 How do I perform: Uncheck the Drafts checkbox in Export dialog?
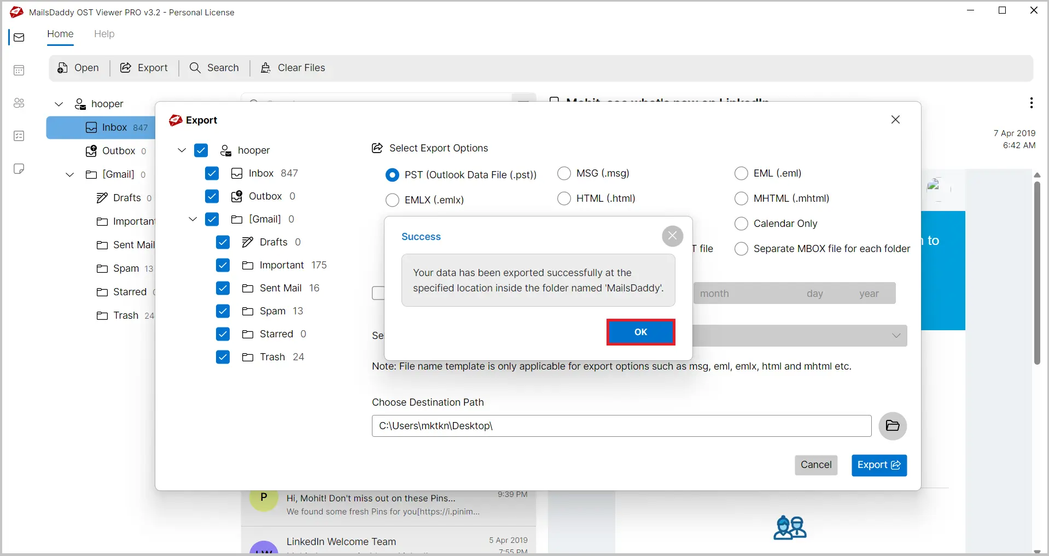(x=223, y=242)
